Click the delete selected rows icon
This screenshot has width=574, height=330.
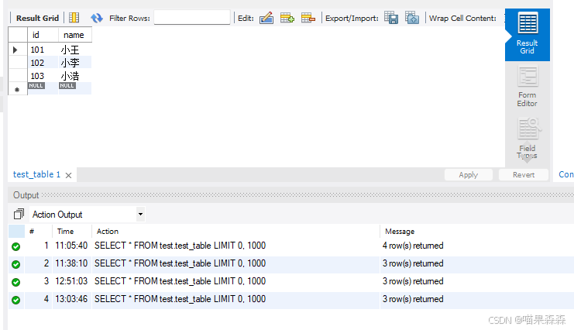(x=308, y=18)
